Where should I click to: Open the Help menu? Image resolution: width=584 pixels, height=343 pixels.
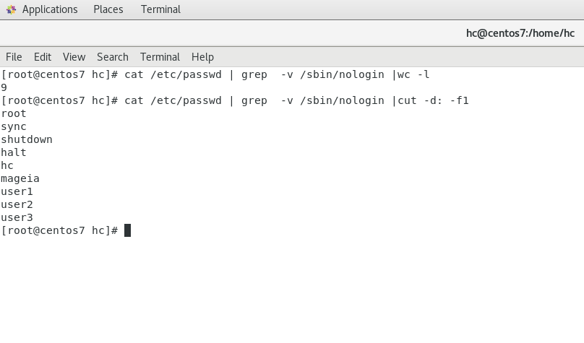202,57
